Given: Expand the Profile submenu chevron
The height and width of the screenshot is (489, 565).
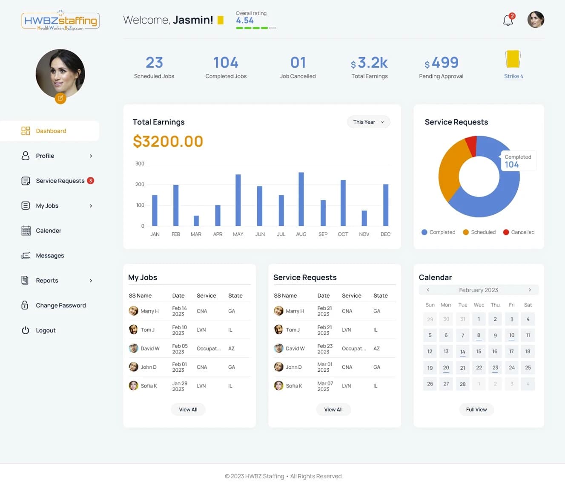Looking at the screenshot, I should (x=91, y=156).
